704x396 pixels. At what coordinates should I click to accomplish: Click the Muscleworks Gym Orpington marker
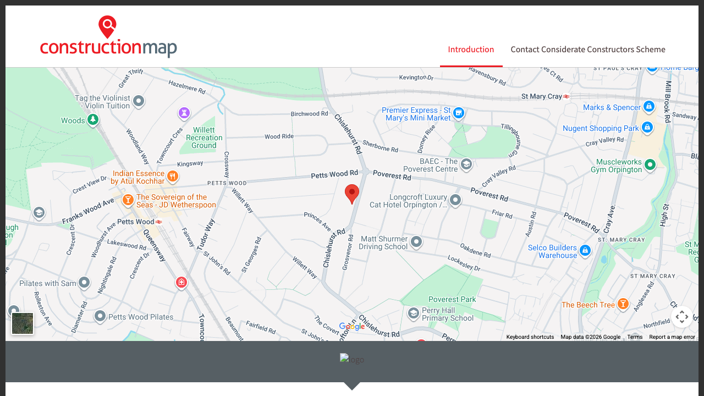(x=650, y=164)
